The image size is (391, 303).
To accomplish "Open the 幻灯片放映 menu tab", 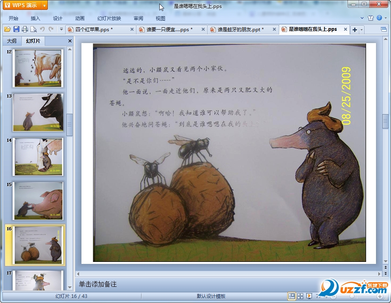I will click(x=109, y=18).
